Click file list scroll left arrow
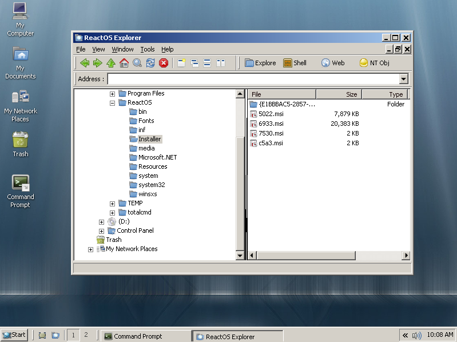 252,256
